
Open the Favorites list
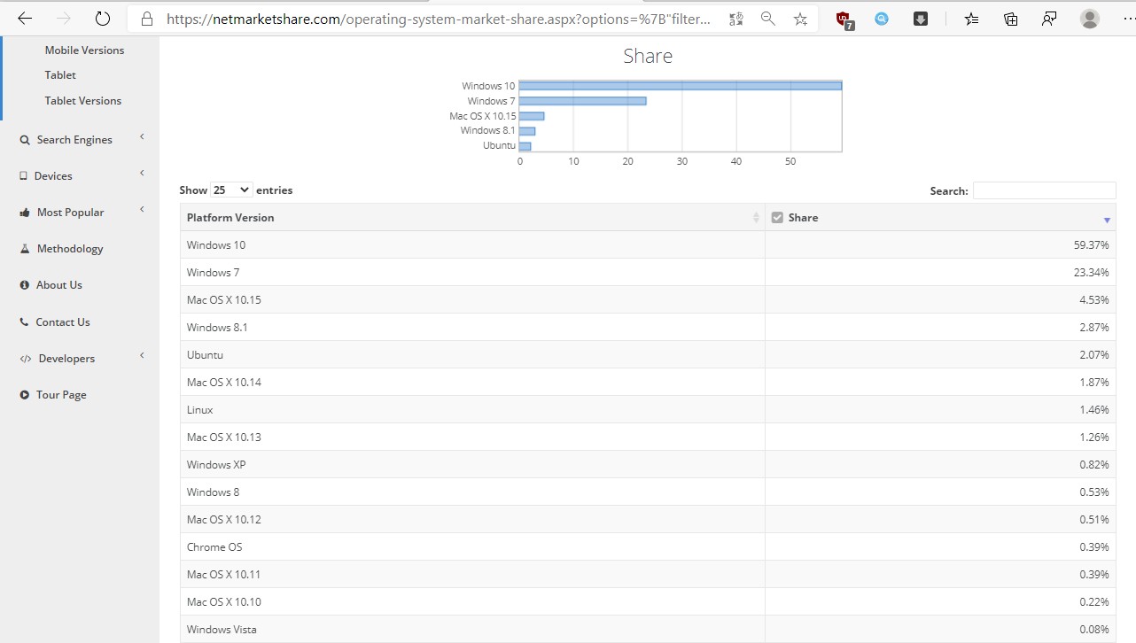(972, 19)
